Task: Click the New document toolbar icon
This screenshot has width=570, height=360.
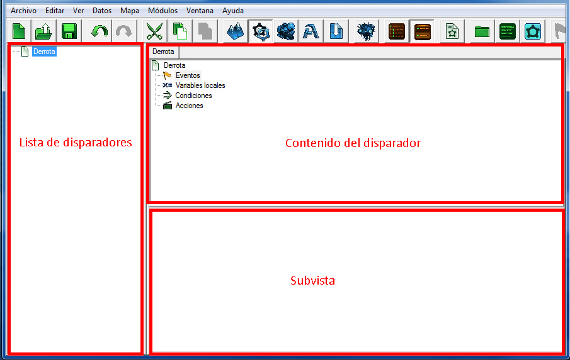Action: click(19, 31)
